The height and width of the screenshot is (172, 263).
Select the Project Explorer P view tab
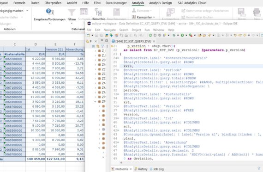[89, 41]
